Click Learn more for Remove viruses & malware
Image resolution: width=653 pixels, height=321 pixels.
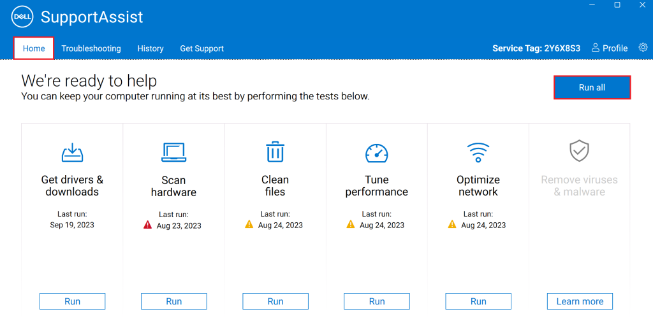pyautogui.click(x=580, y=301)
